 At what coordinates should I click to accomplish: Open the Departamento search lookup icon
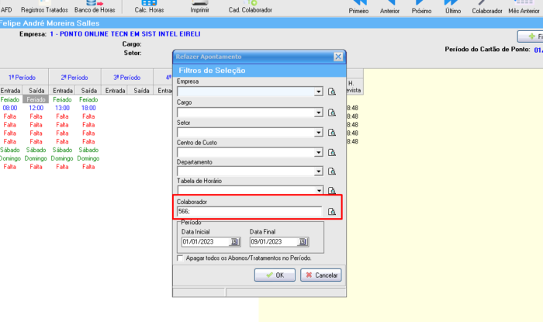pos(332,172)
